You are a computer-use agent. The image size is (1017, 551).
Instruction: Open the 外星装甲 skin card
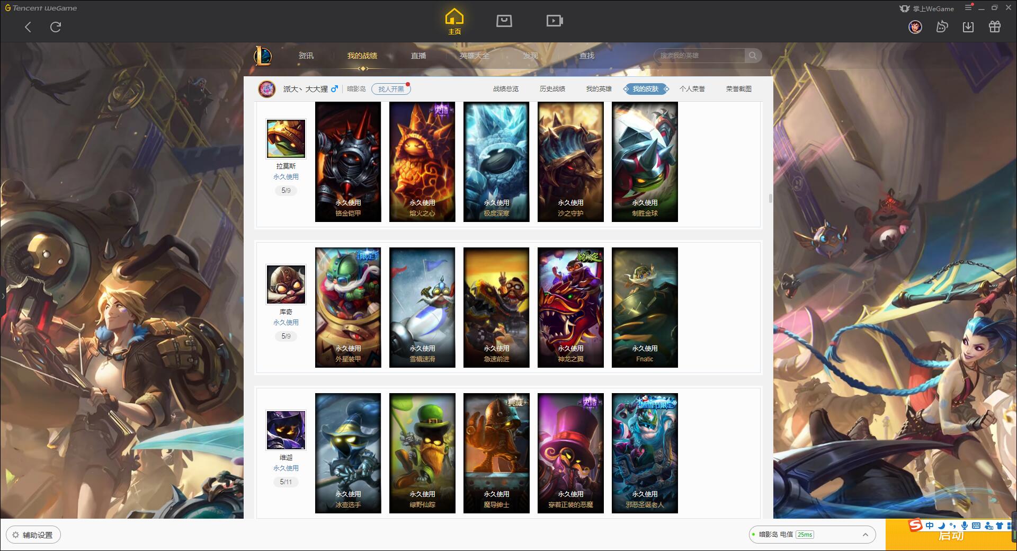coord(348,307)
